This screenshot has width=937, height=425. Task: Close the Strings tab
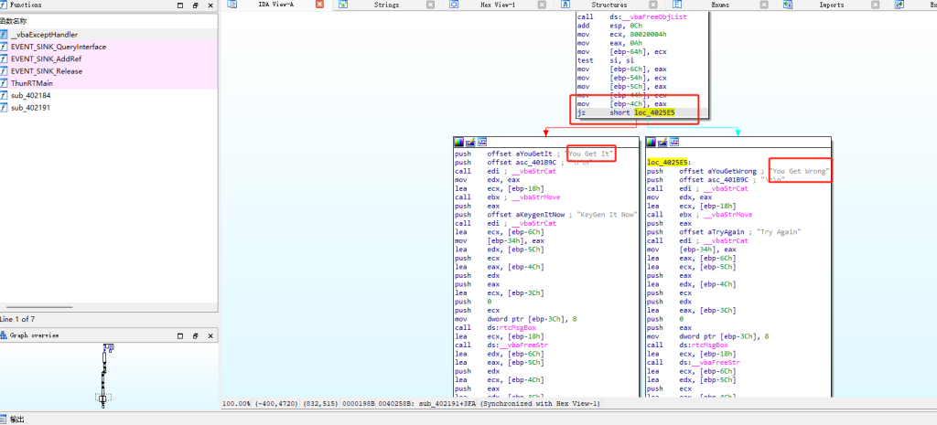(x=430, y=5)
